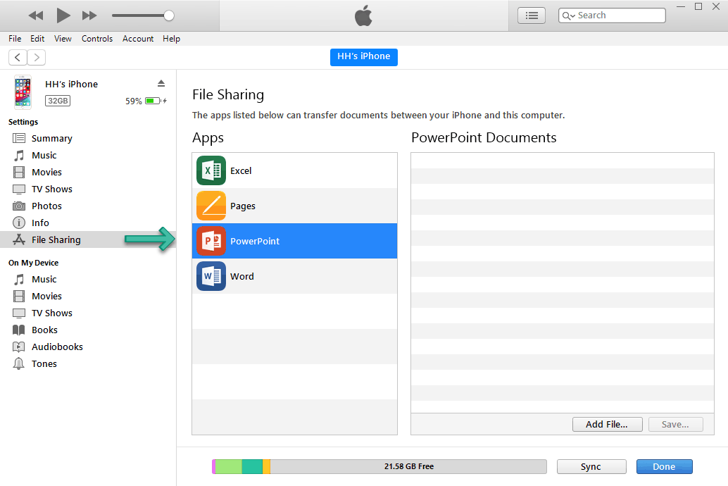
Task: Click the circled i Info icon
Action: pos(19,223)
